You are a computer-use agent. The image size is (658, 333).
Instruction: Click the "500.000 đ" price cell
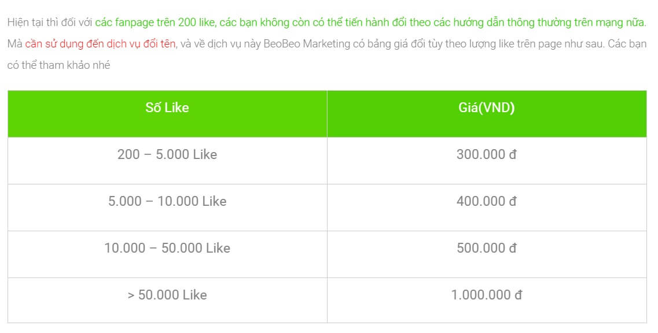coord(486,249)
